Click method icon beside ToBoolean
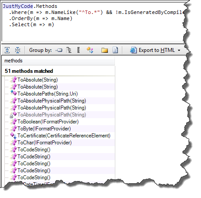The width and height of the screenshot is (201, 198). click(13, 122)
